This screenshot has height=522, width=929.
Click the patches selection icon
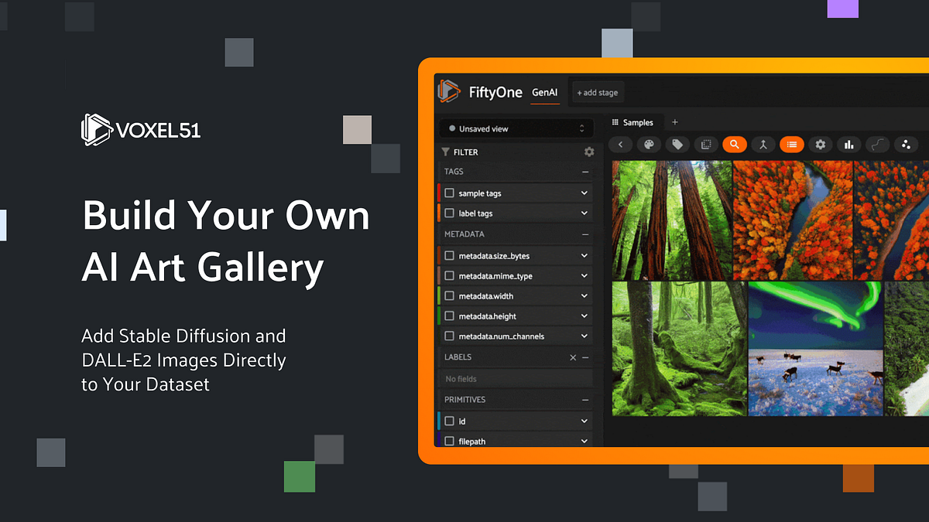click(707, 144)
